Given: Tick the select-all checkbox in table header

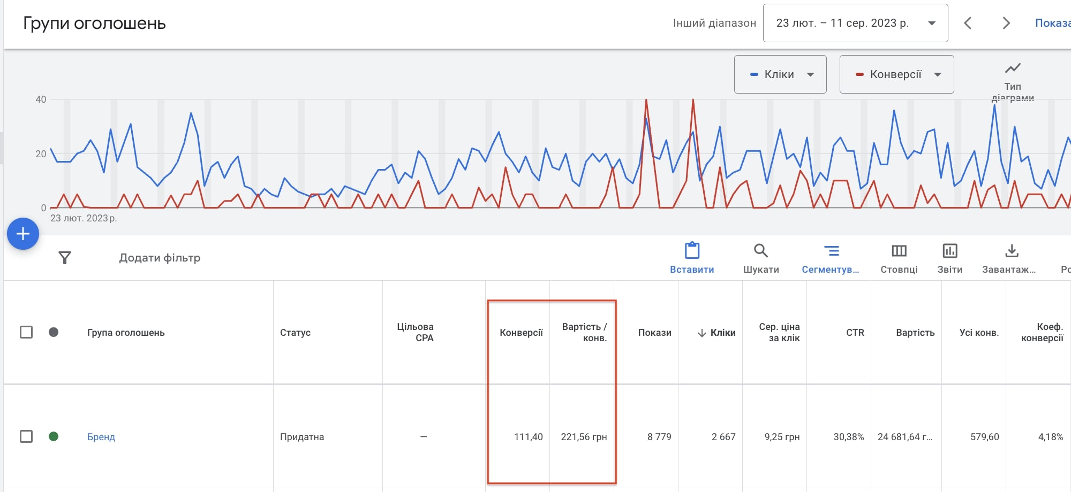Looking at the screenshot, I should click(x=26, y=332).
